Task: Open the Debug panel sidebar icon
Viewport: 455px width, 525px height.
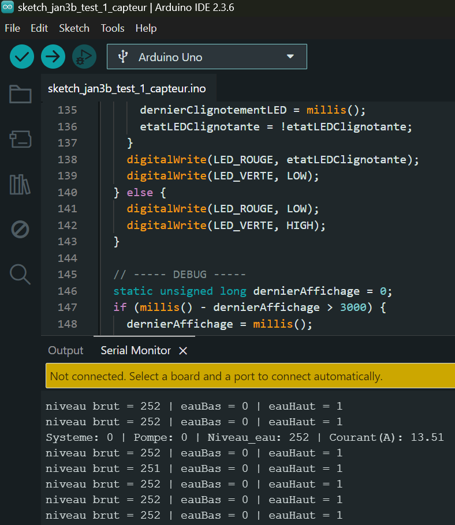Action: [x=20, y=230]
